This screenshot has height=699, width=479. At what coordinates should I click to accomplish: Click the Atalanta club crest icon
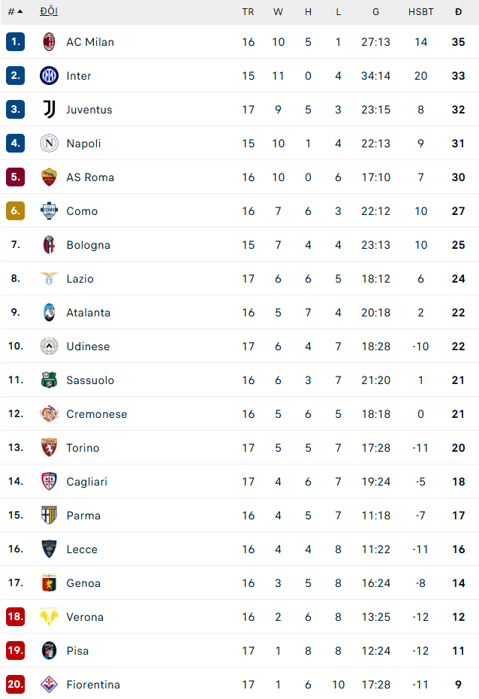[47, 313]
